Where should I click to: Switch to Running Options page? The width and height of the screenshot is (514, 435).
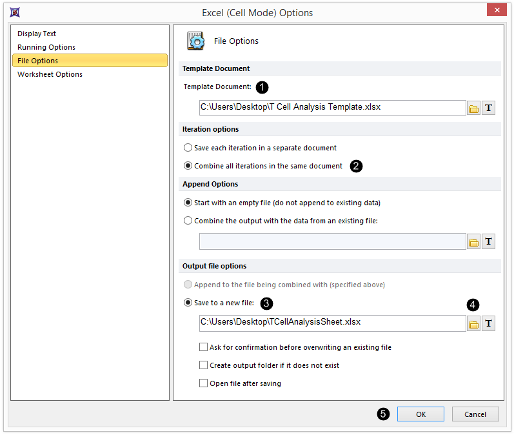coord(46,47)
